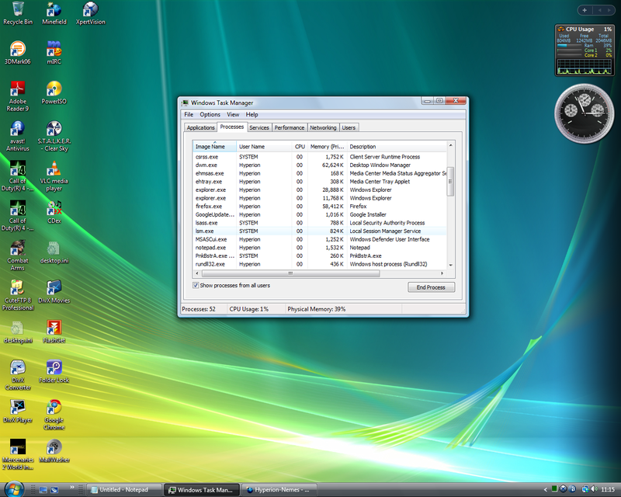
Task: Open the Windows Start menu orb
Action: click(x=14, y=488)
